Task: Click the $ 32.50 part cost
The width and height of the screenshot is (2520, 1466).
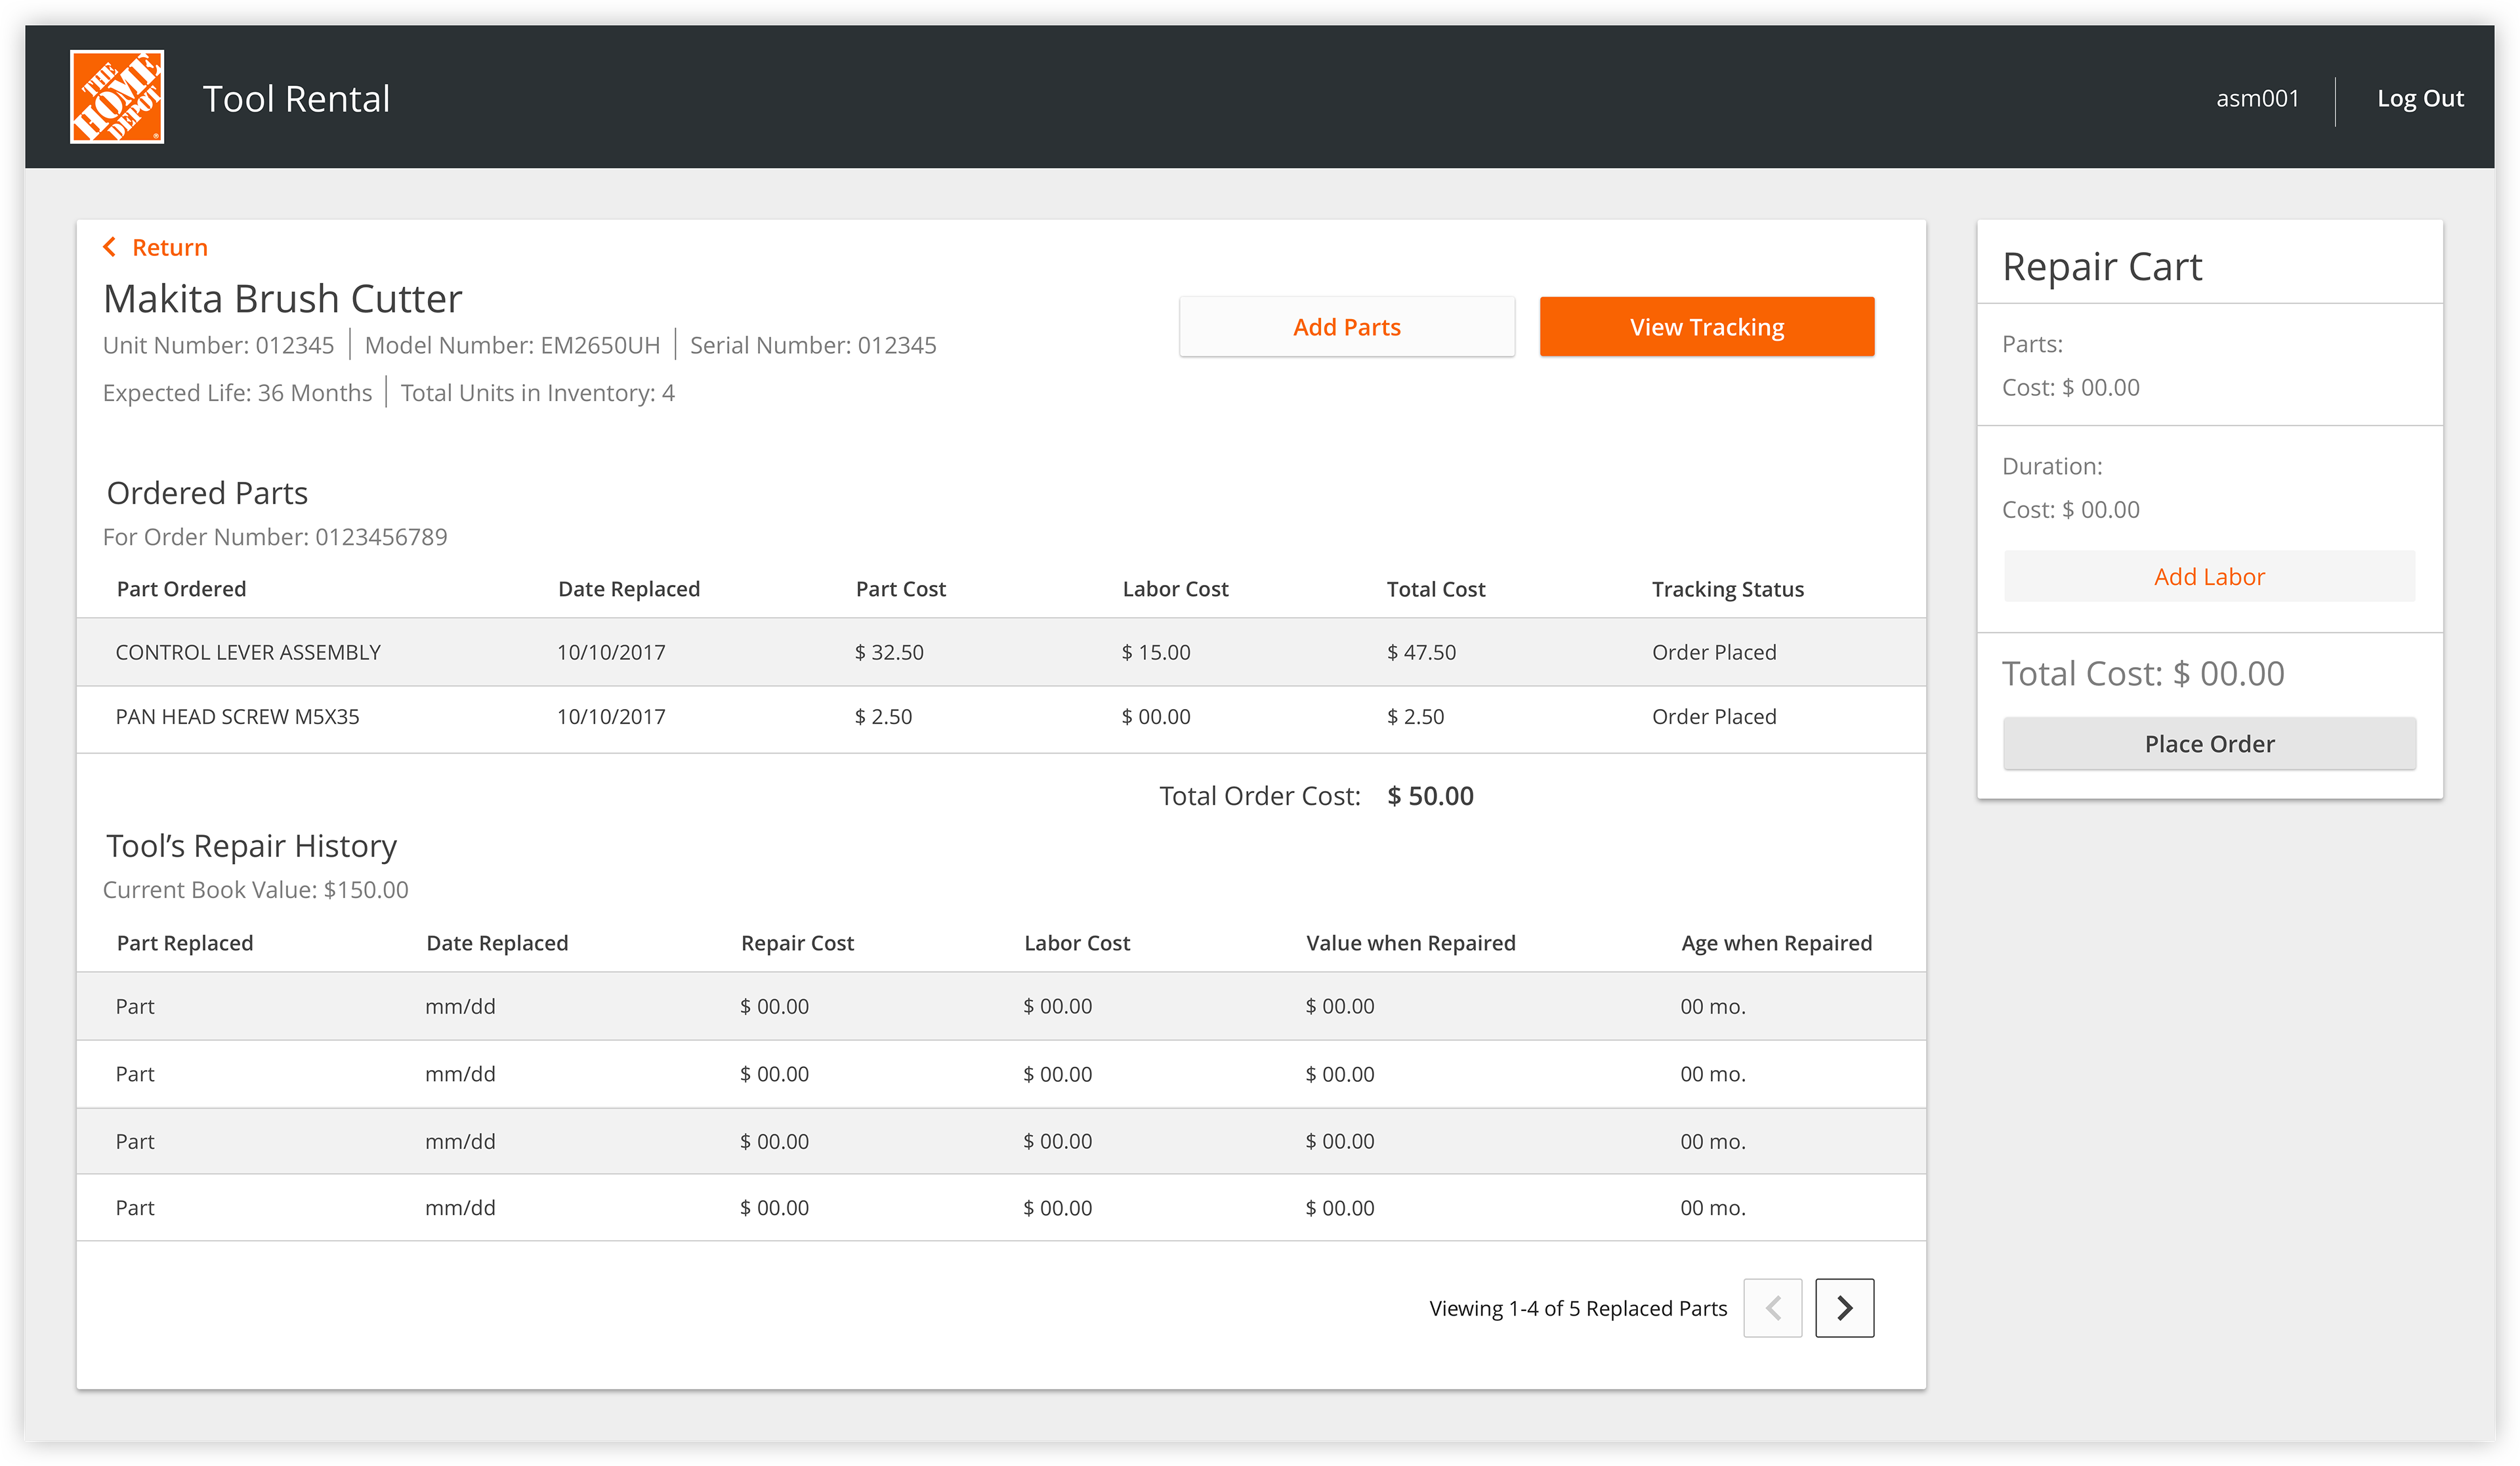Action: (x=889, y=653)
